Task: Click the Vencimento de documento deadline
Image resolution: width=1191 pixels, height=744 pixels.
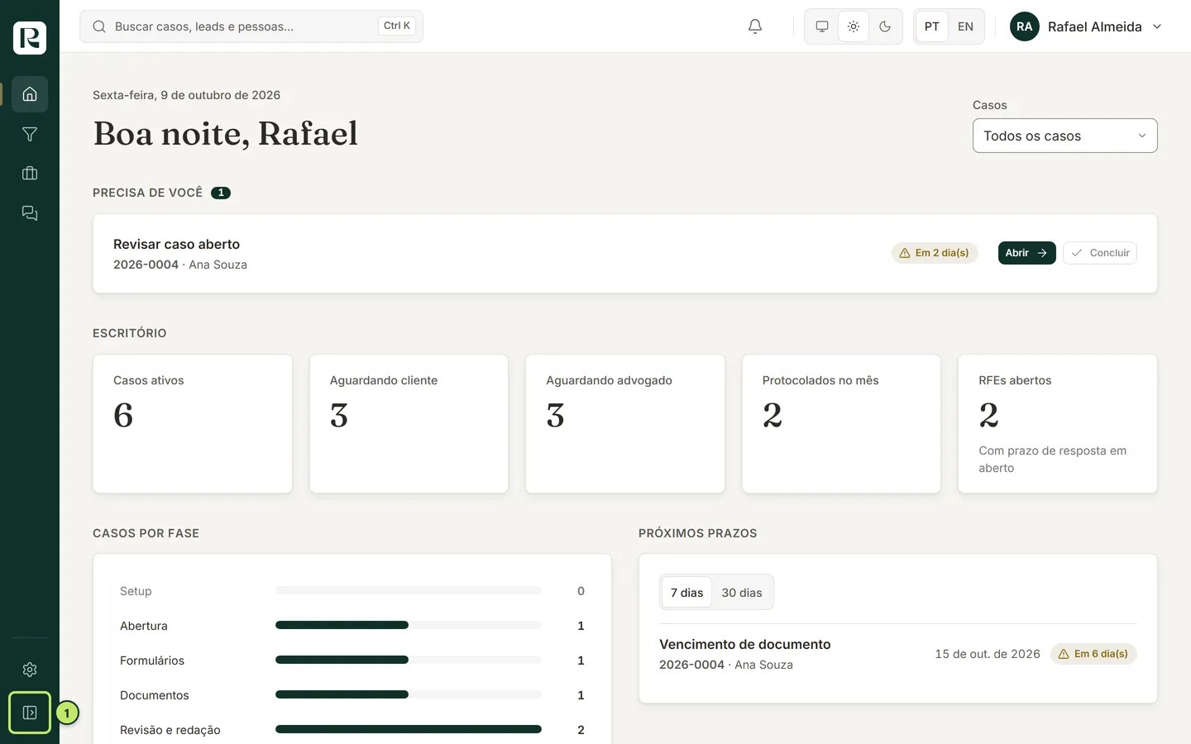Action: tap(744, 644)
